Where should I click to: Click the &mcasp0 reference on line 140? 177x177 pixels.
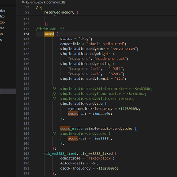[102, 114]
